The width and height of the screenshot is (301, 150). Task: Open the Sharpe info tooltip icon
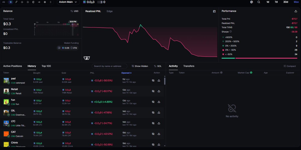pos(230,31)
